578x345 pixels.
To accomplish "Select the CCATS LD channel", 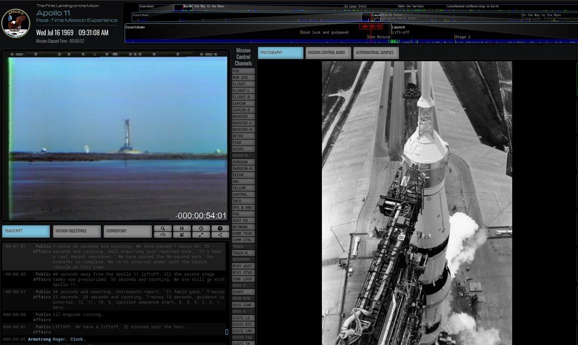I will (x=243, y=318).
